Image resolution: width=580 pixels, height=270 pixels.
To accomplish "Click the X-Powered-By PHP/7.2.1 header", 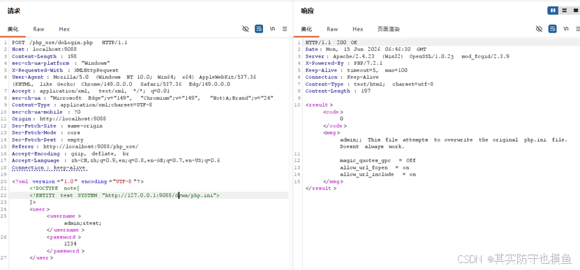I will (344, 63).
